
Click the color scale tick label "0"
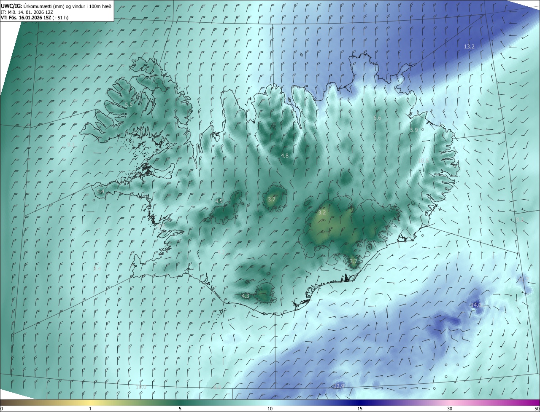tap(2, 409)
